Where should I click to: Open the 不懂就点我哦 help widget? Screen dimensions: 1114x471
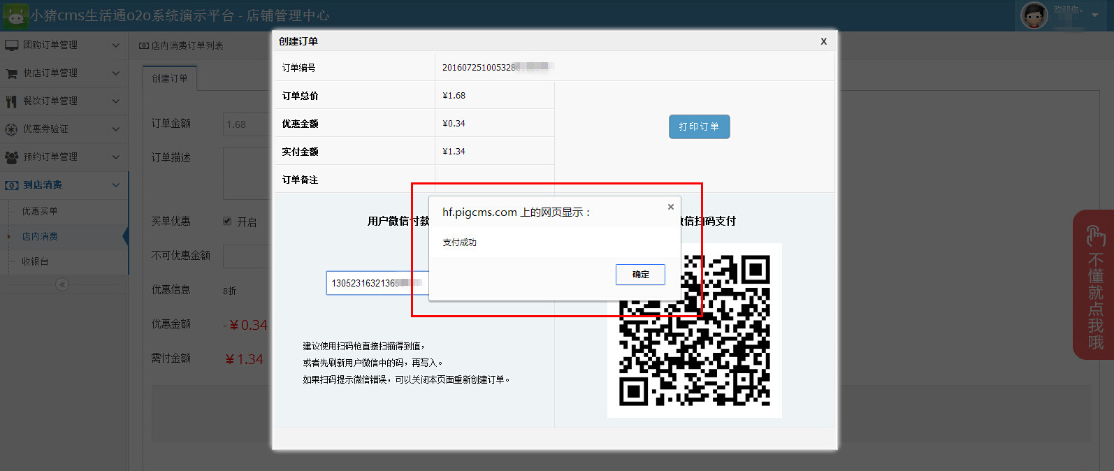[x=1094, y=285]
